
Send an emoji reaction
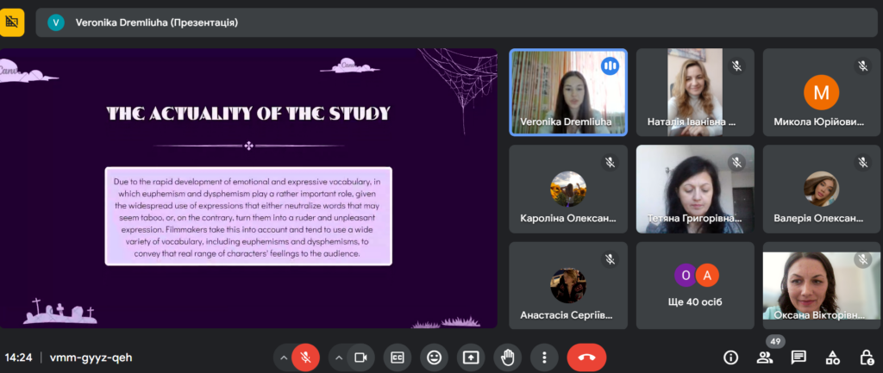[435, 357]
